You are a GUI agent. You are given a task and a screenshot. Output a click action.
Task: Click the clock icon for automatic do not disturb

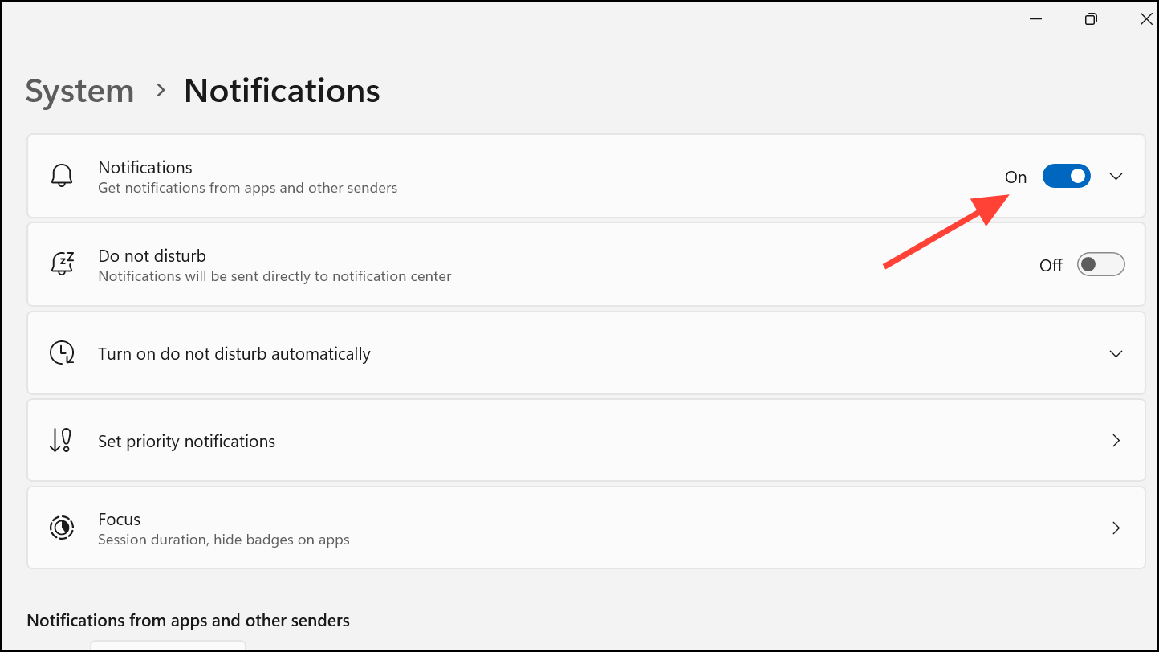[62, 353]
